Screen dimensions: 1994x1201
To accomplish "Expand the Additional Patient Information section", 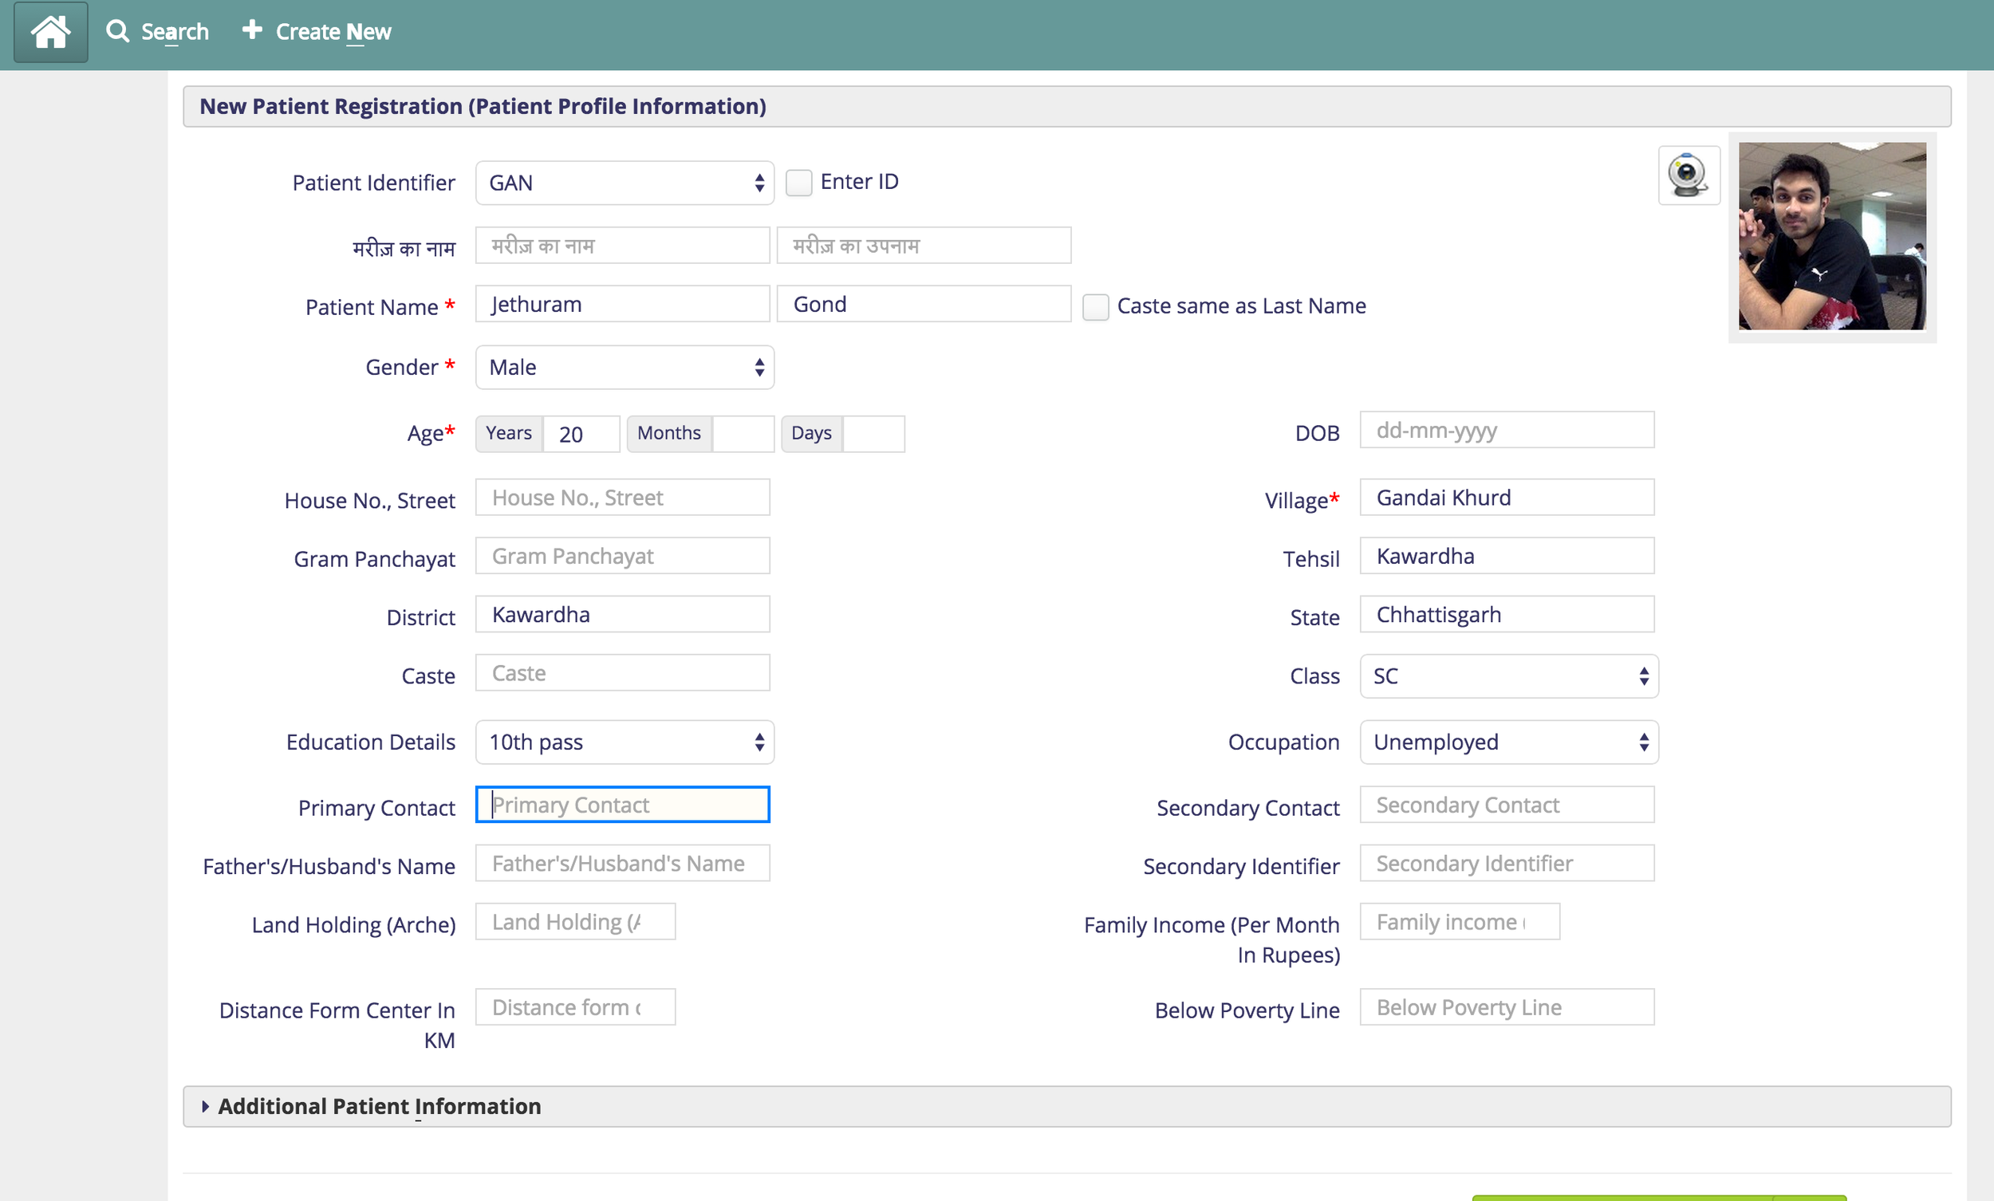I will coord(379,1106).
